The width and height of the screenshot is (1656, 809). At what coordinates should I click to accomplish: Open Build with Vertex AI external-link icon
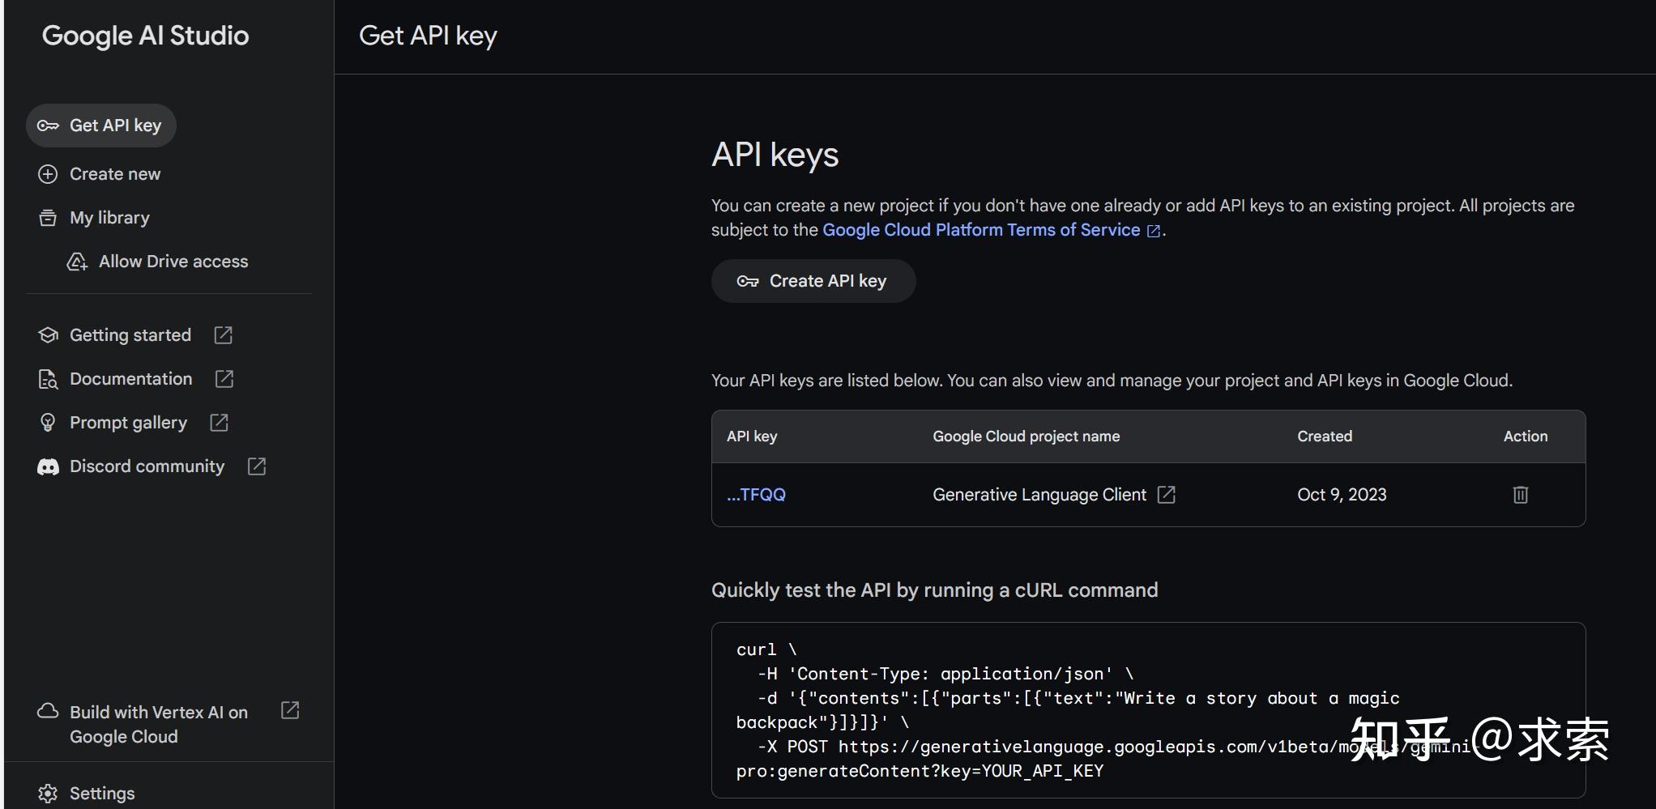tap(289, 710)
